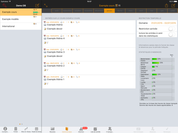Open the Fichier database icon
Screen dimensions: 178x133
16,129
